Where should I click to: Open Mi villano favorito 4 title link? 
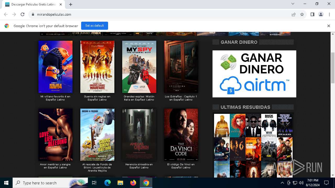[x=55, y=98]
